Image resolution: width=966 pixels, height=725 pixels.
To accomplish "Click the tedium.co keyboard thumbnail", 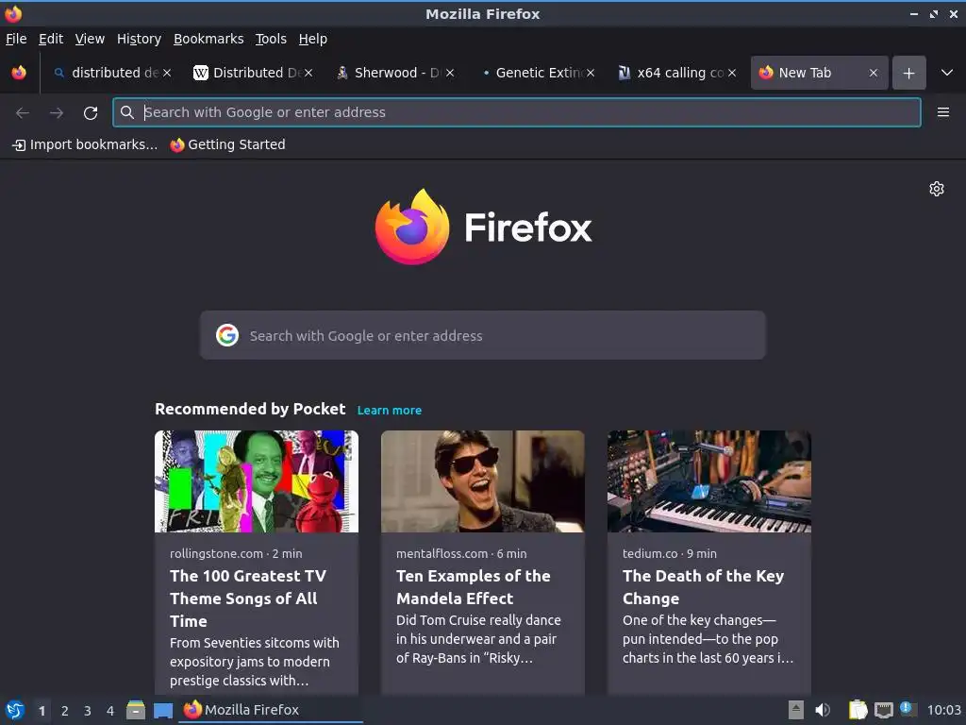I will pyautogui.click(x=709, y=481).
